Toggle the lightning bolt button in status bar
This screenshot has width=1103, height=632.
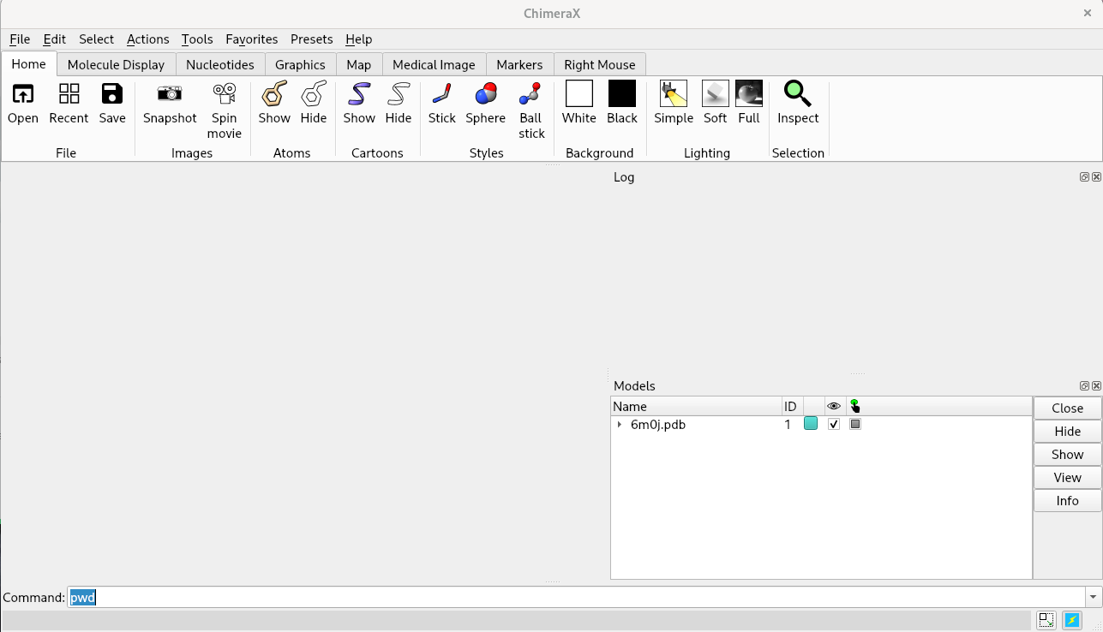tap(1071, 620)
